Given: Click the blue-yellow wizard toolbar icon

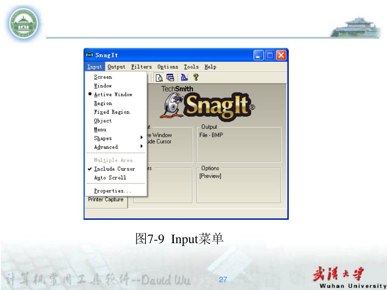Looking at the screenshot, I should 184,77.
